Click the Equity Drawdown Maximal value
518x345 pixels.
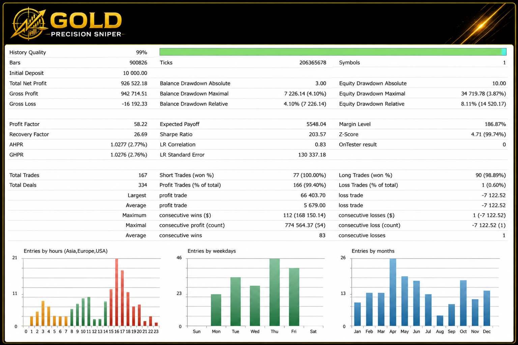pyautogui.click(x=483, y=94)
